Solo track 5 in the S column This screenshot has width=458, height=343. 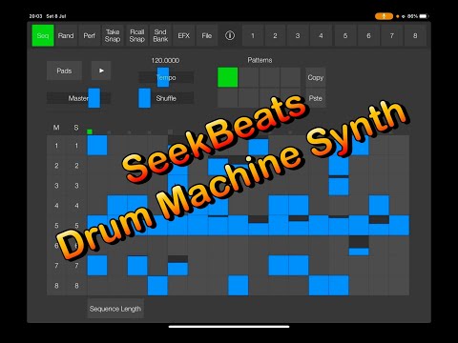(76, 226)
